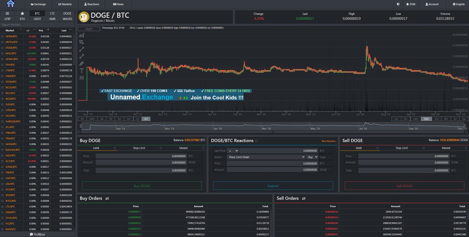Open the Markets menu

(65, 4)
